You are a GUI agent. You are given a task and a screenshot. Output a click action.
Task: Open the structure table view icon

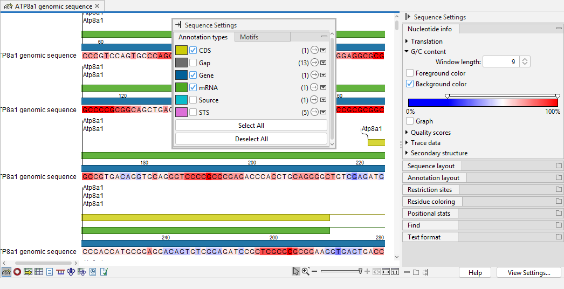[81, 272]
